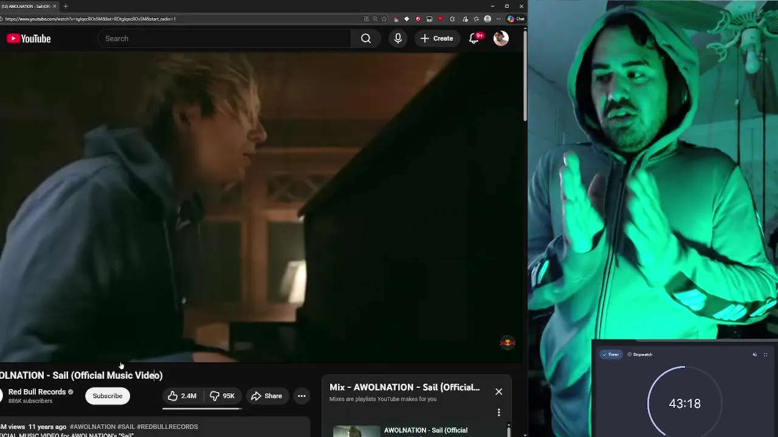Switch to the Stopwatch tab
This screenshot has width=778, height=437.
(x=640, y=354)
